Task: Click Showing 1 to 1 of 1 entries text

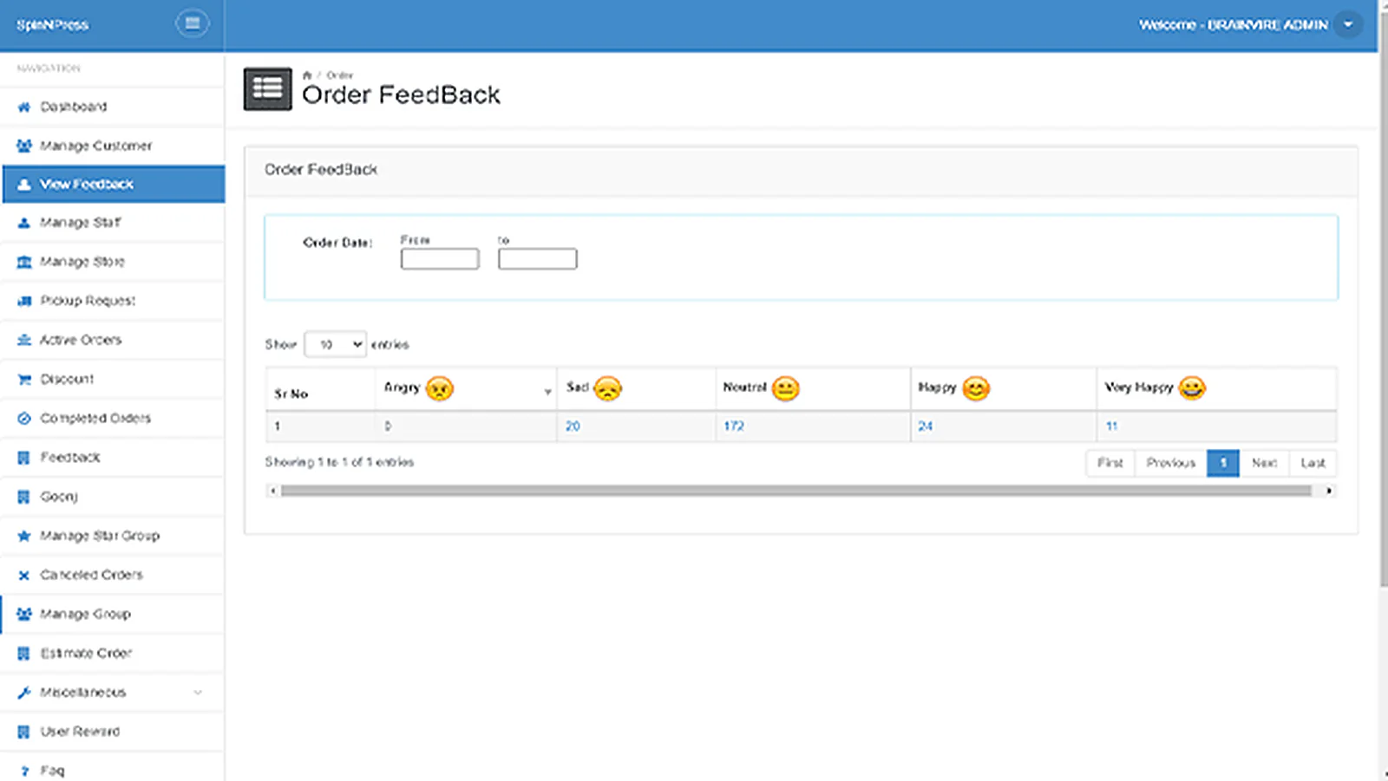Action: [x=339, y=462]
